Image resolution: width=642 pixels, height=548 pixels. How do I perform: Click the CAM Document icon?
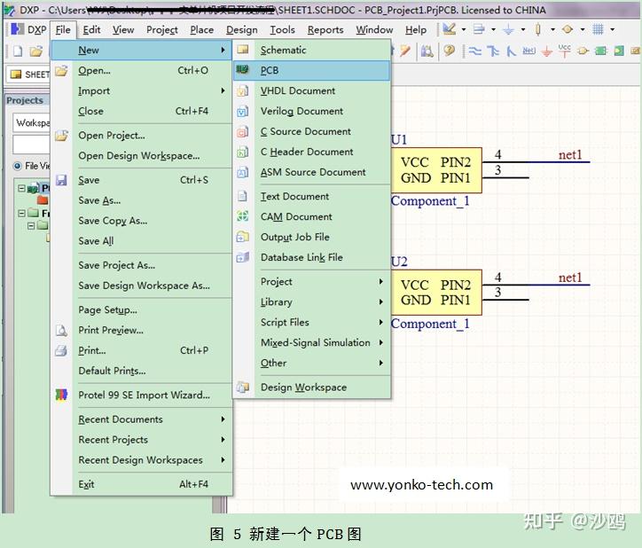tap(242, 216)
